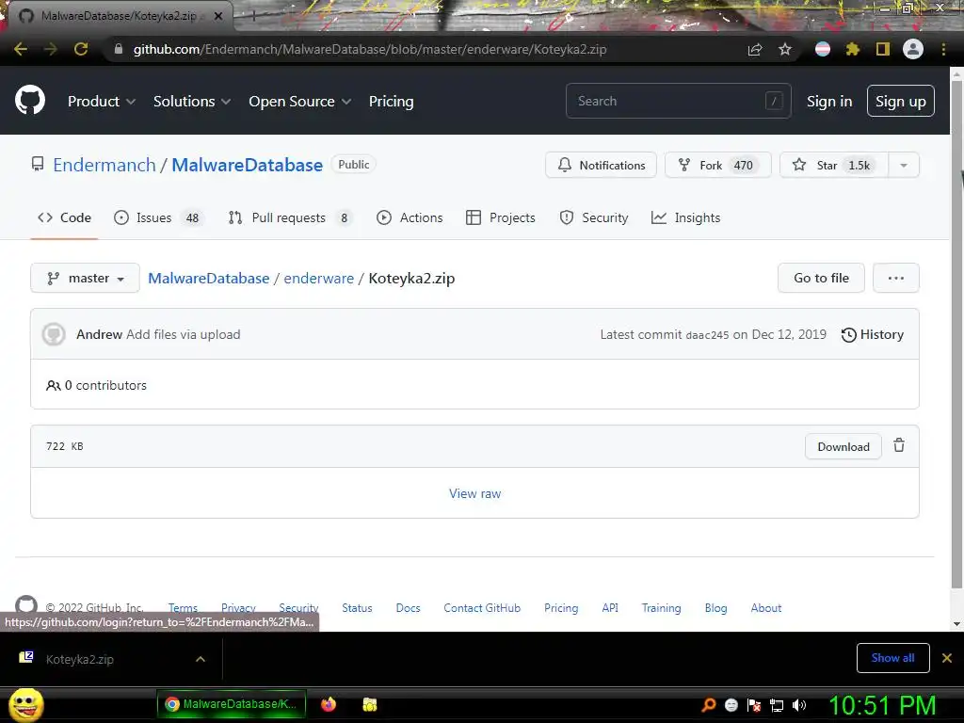The height and width of the screenshot is (723, 964).
Task: Expand the Koteyka2.zip download options chevron
Action: 201,659
